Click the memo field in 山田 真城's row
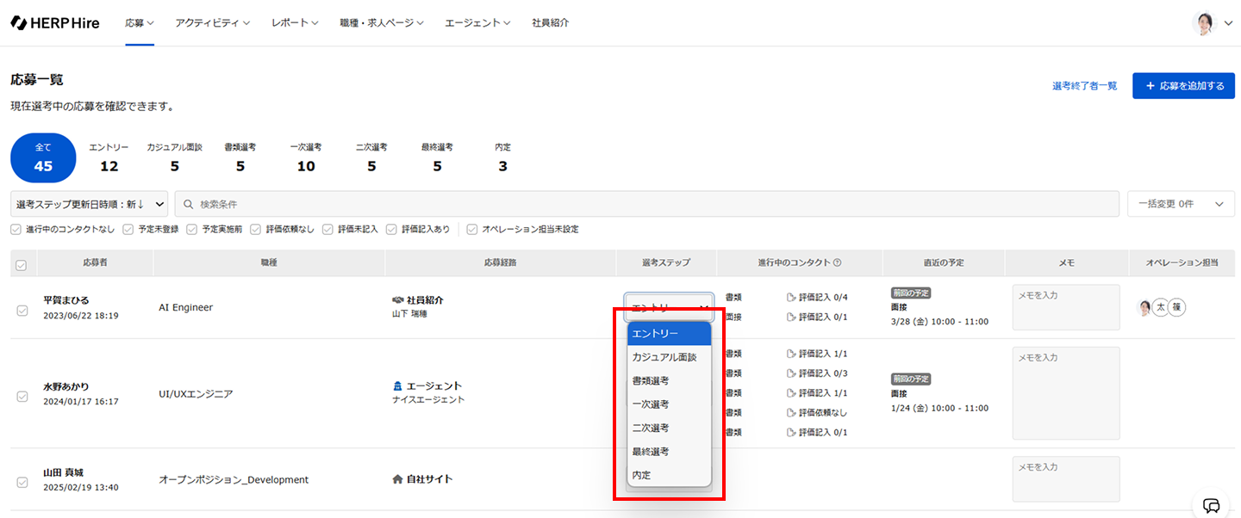 [x=1066, y=479]
